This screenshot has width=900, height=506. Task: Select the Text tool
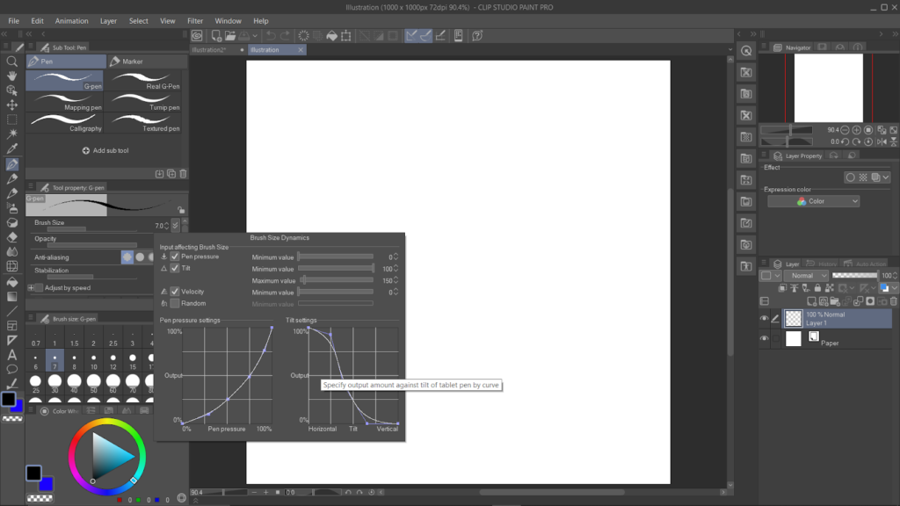point(11,355)
